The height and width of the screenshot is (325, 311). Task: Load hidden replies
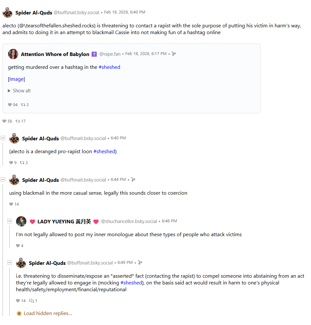(48, 313)
